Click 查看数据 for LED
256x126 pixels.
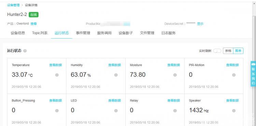115,100
